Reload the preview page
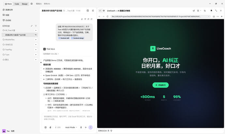 point(107,17)
